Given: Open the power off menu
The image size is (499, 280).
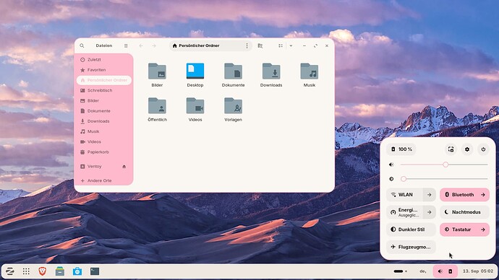Looking at the screenshot, I should [483, 149].
